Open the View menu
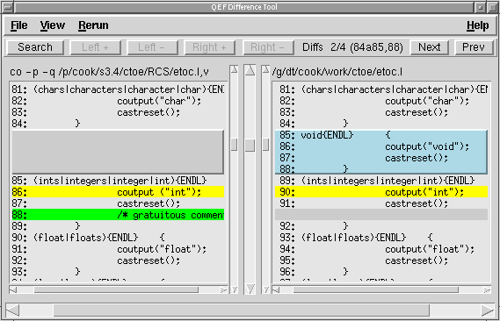 53,25
